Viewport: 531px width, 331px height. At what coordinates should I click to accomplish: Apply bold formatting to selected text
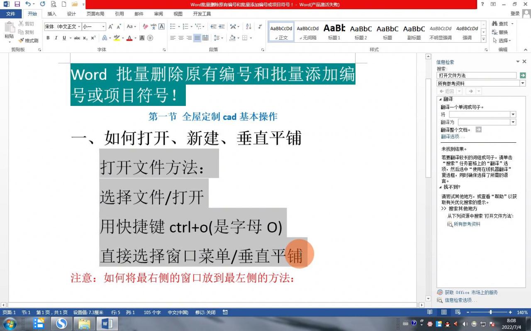[x=48, y=38]
